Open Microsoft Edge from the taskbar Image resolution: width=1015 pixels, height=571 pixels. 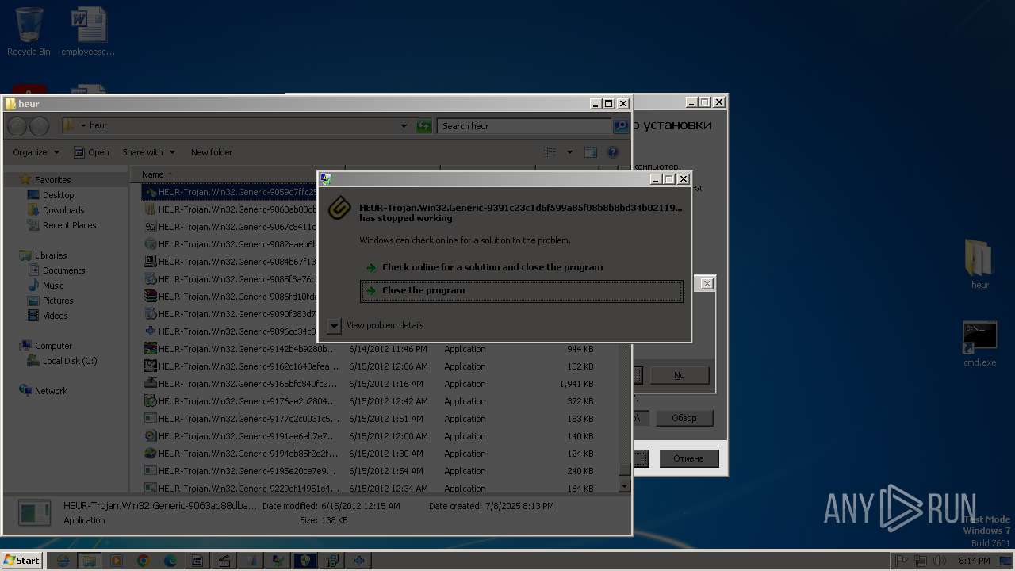pos(170,561)
